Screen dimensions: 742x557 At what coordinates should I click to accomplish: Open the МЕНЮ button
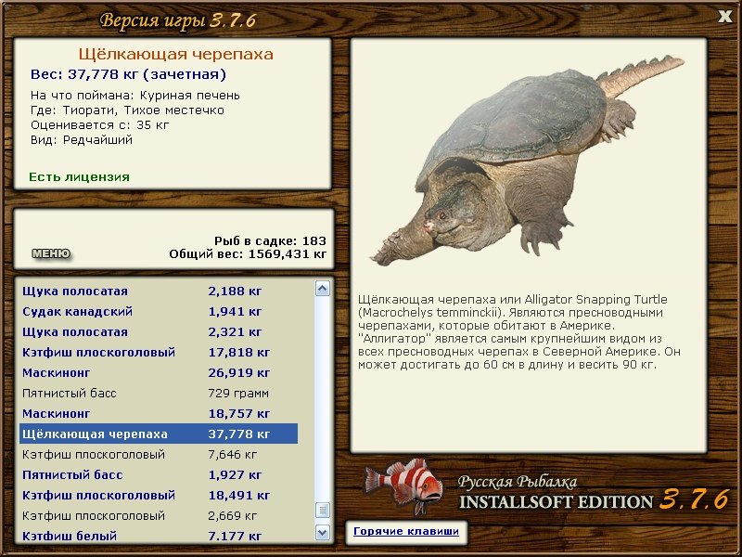click(51, 253)
